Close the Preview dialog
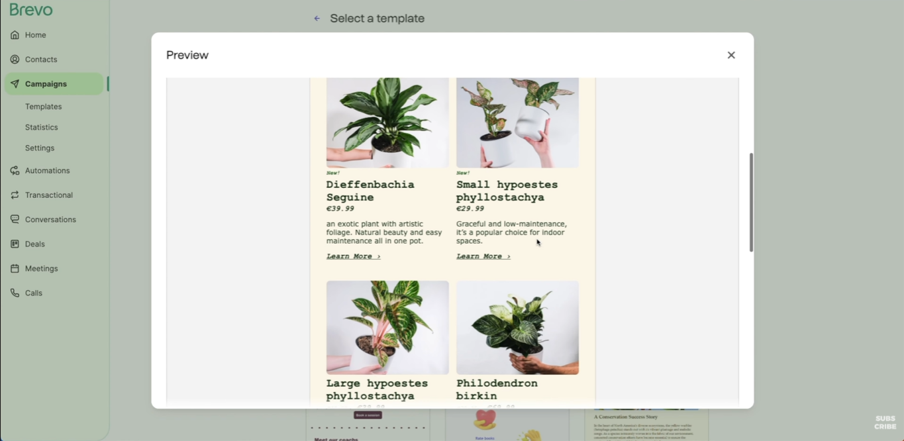The image size is (904, 441). (x=731, y=55)
